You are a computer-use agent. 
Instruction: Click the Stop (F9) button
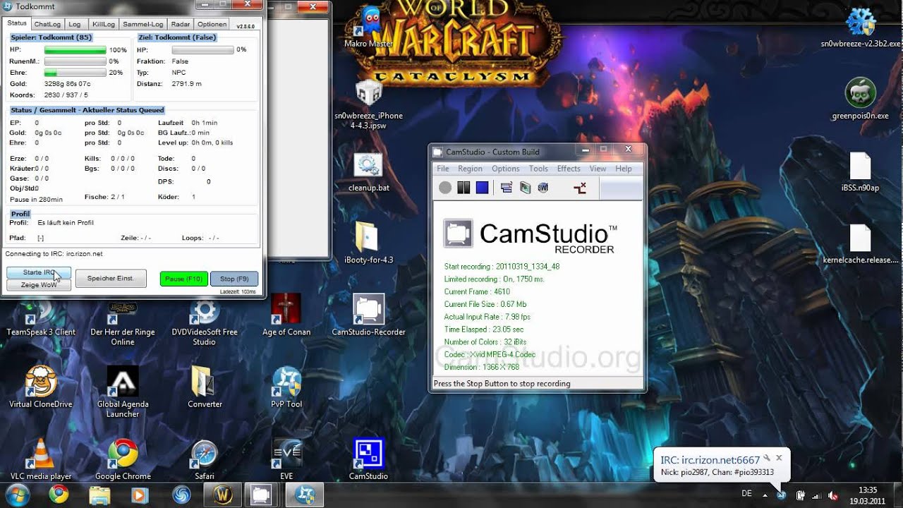click(x=234, y=279)
